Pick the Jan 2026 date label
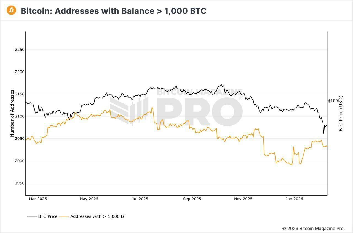Viewport: 353px width, 233px height. pos(294,199)
